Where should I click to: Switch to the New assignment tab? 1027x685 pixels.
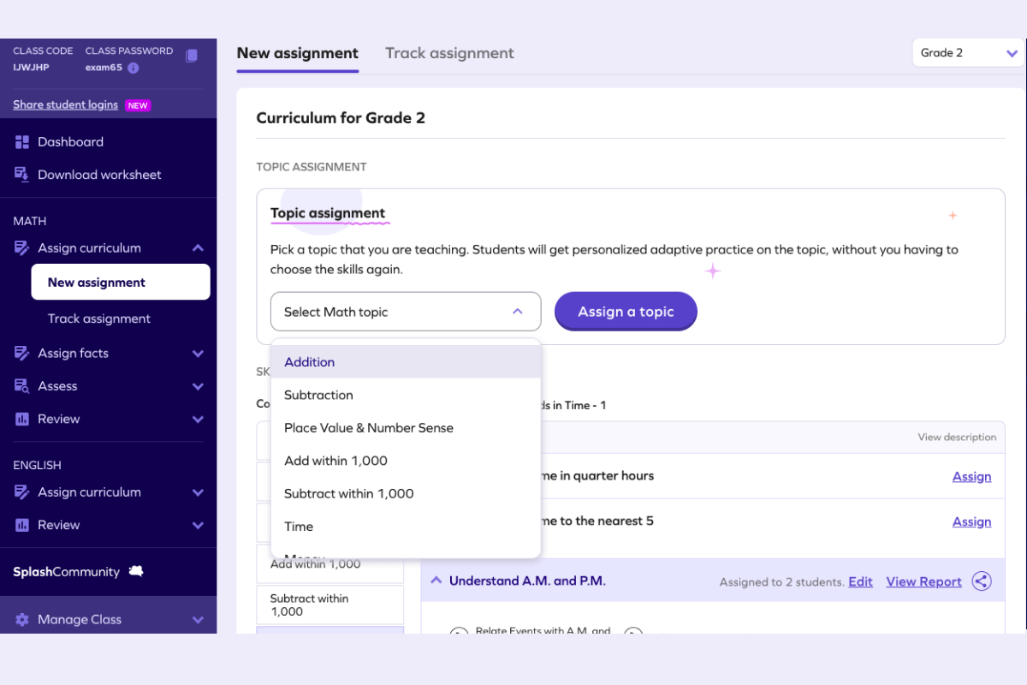pos(298,53)
